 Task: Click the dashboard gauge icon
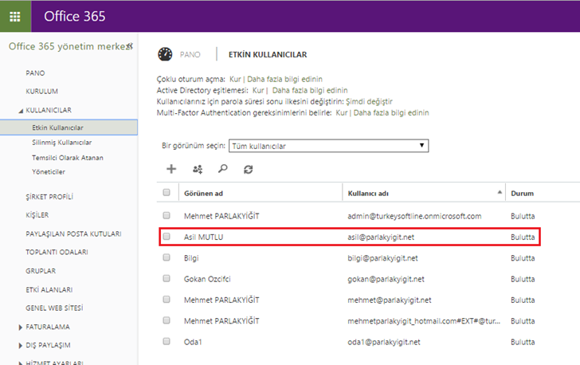click(x=165, y=54)
